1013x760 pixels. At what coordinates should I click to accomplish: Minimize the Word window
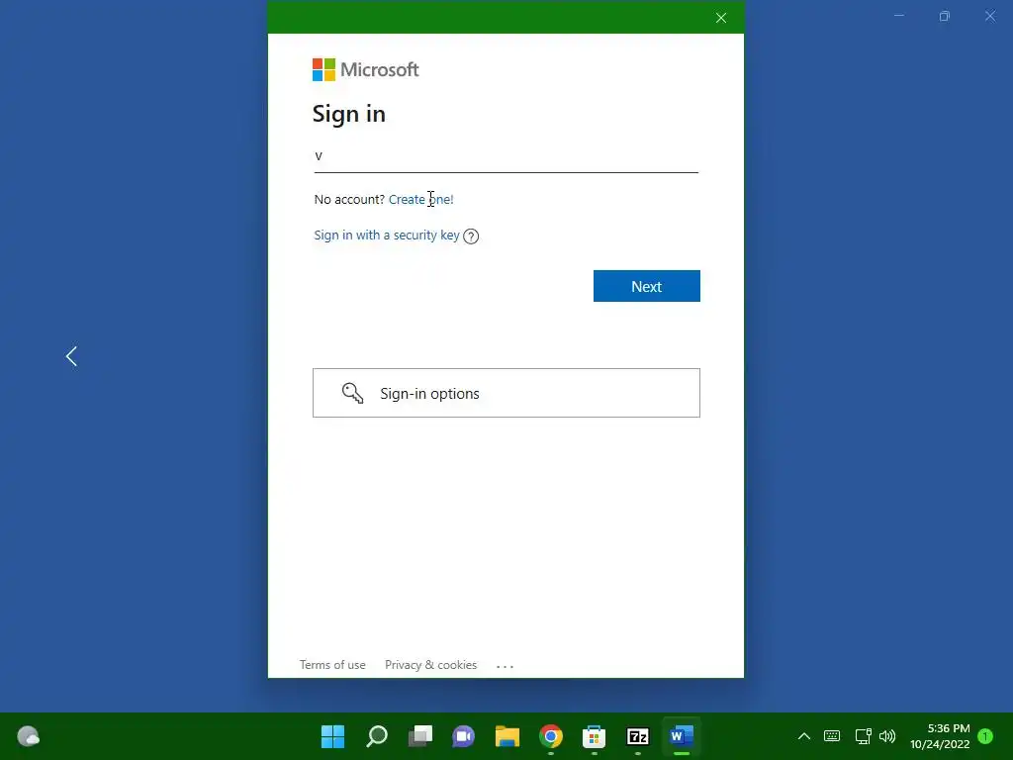[898, 16]
